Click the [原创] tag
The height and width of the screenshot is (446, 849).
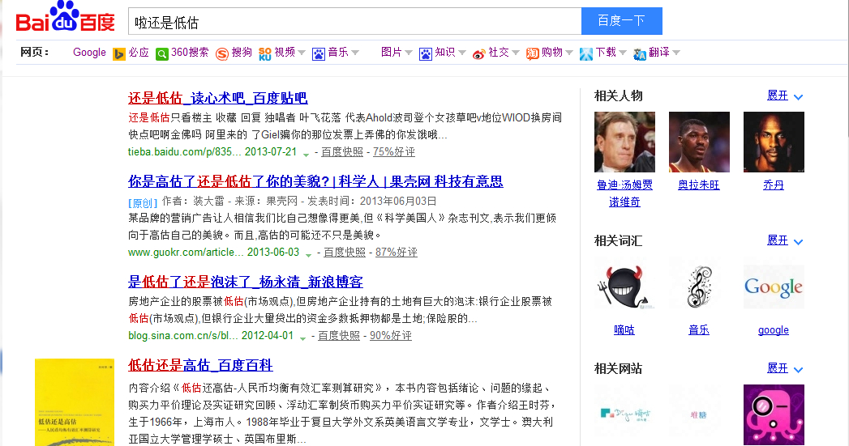pyautogui.click(x=143, y=202)
